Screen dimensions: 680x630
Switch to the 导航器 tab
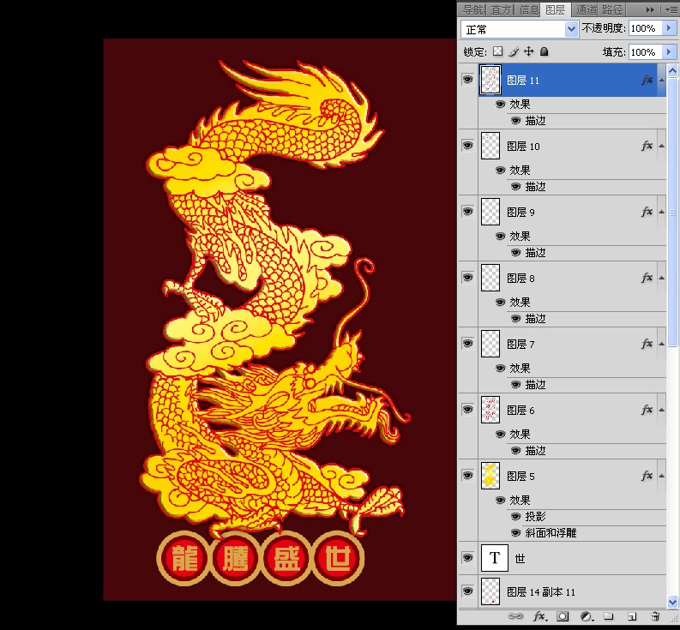[x=474, y=9]
